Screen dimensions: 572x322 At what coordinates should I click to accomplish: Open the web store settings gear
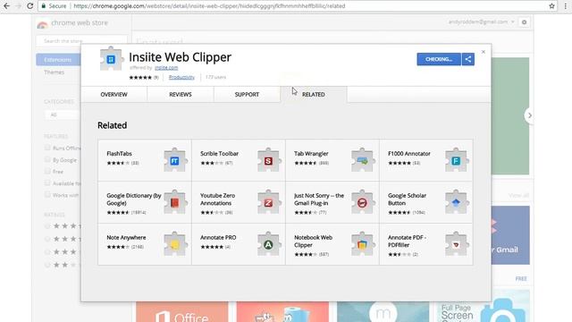click(525, 22)
